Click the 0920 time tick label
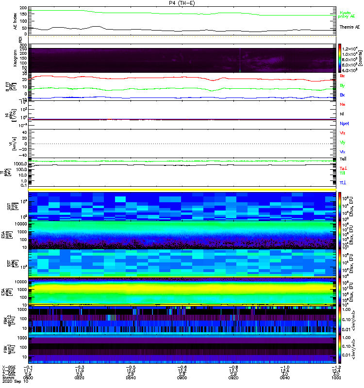The width and height of the screenshot is (364, 388). coord(233,378)
